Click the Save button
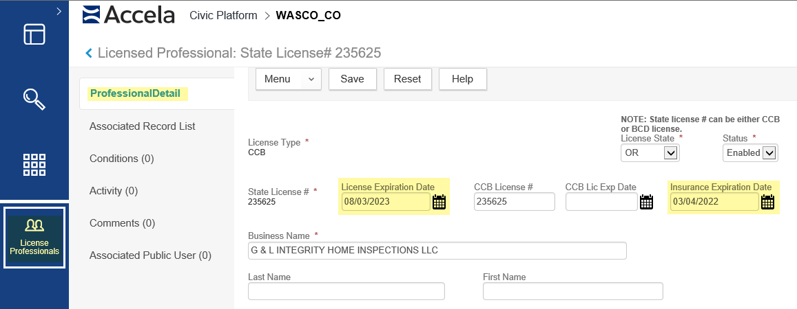This screenshot has width=797, height=309. (352, 79)
